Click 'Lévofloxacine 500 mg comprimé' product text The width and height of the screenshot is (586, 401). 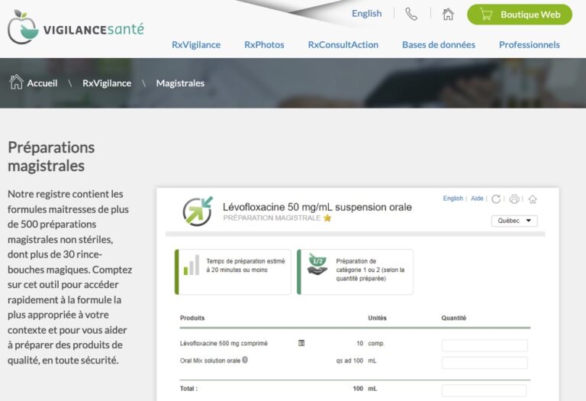(x=224, y=343)
